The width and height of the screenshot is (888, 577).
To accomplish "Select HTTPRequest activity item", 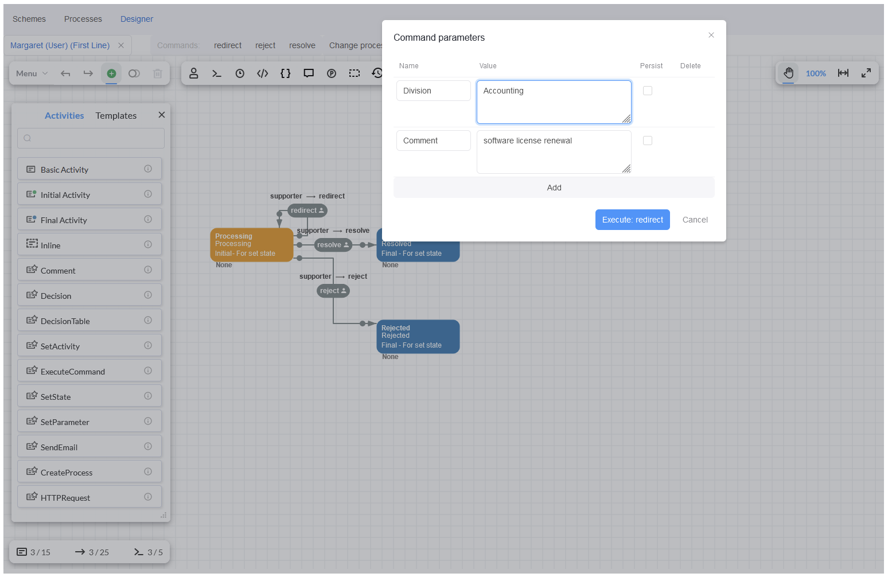I will point(89,497).
